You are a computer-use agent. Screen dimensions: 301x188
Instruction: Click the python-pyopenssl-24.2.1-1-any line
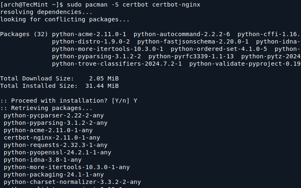coord(58,152)
